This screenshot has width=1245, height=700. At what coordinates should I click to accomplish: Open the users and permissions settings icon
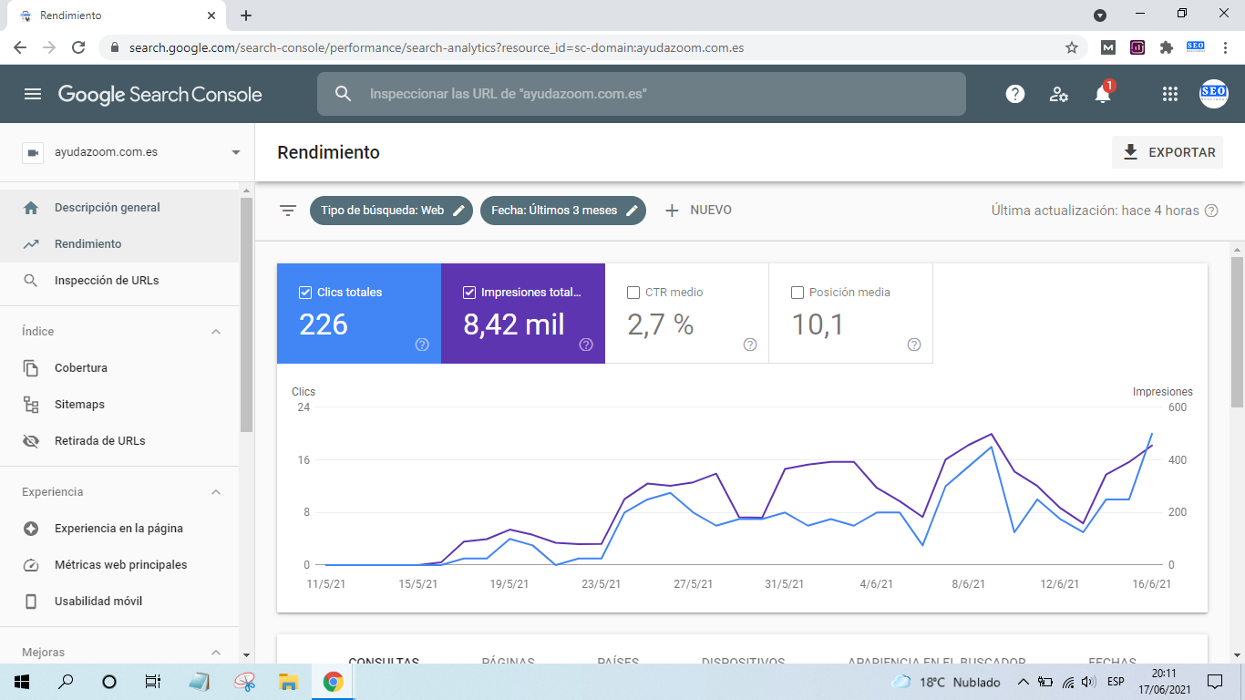coord(1058,94)
